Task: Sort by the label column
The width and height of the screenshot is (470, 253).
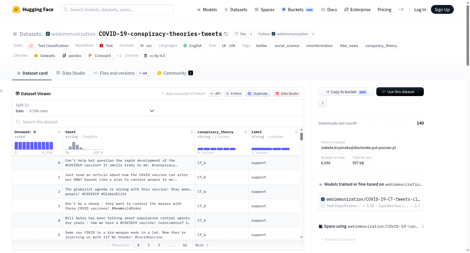Action: [296, 132]
